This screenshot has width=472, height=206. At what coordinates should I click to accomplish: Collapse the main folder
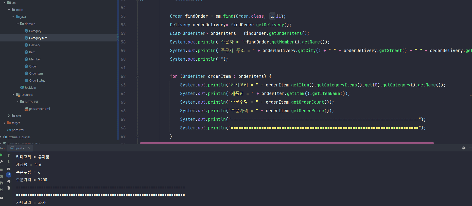point(9,10)
